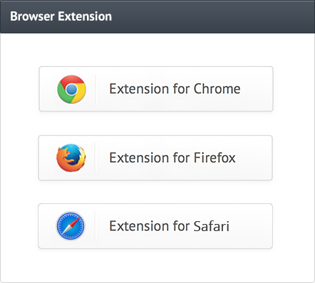Click the word "Firefox" in the second button
This screenshot has height=283, width=315.
click(215, 158)
